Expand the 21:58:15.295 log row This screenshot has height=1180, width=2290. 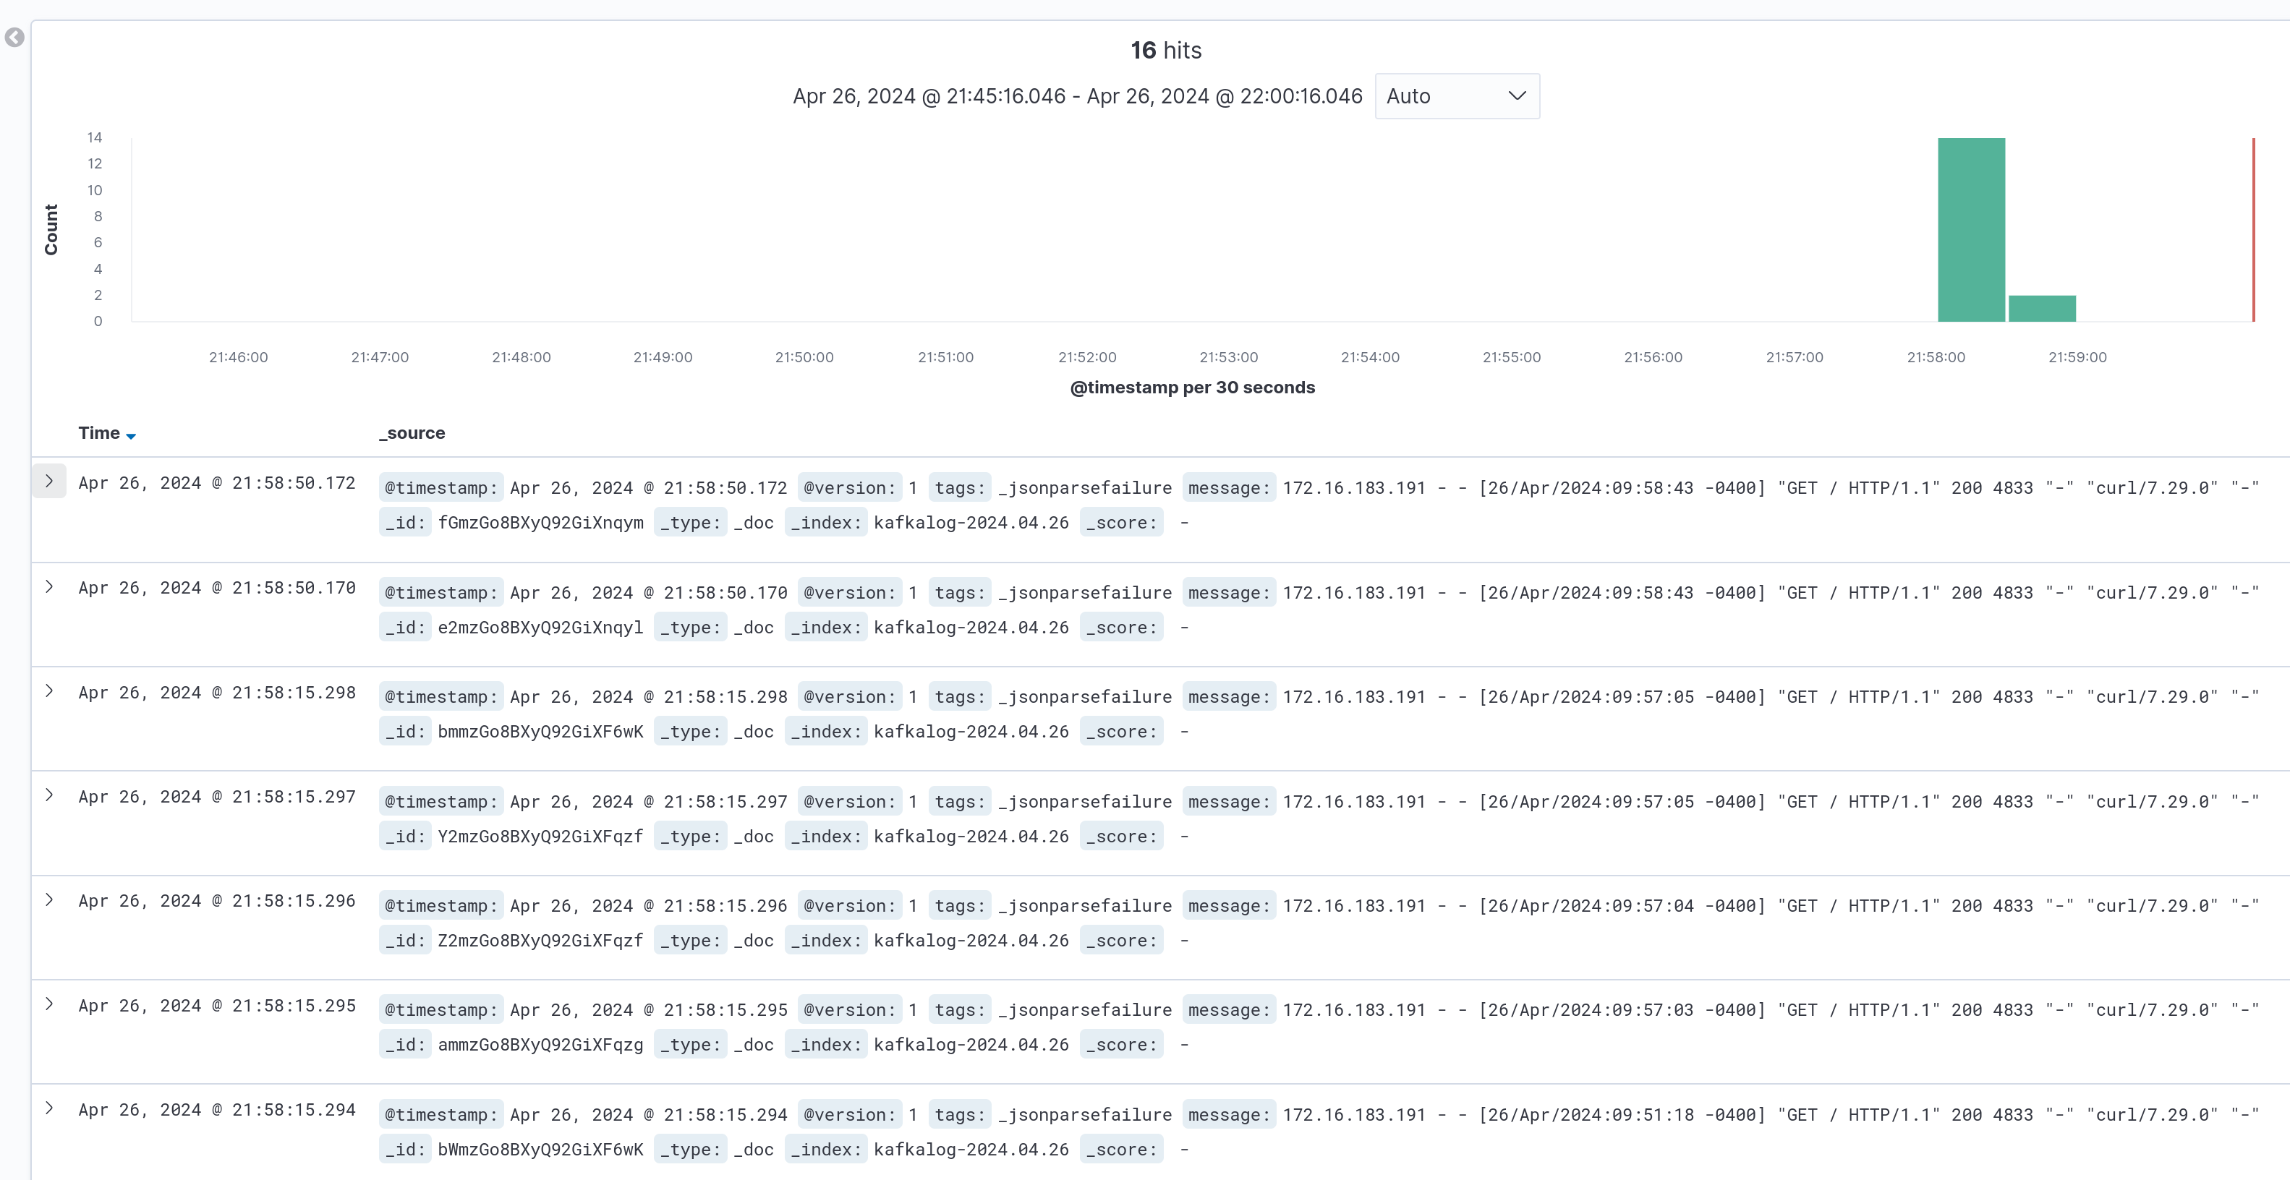(x=49, y=1004)
